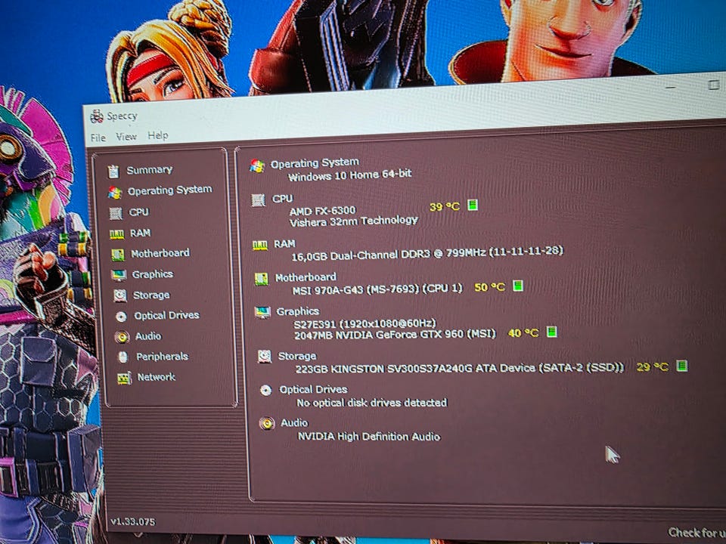Click the Windows 10 Home 64-bit text
Screen dimensions: 726x544
click(349, 175)
